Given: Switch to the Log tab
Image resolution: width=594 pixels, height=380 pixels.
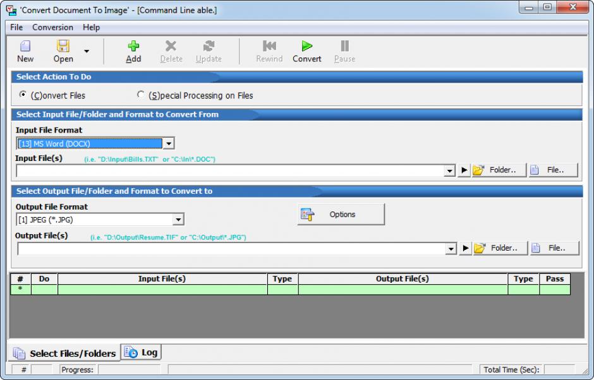Looking at the screenshot, I should (x=142, y=352).
